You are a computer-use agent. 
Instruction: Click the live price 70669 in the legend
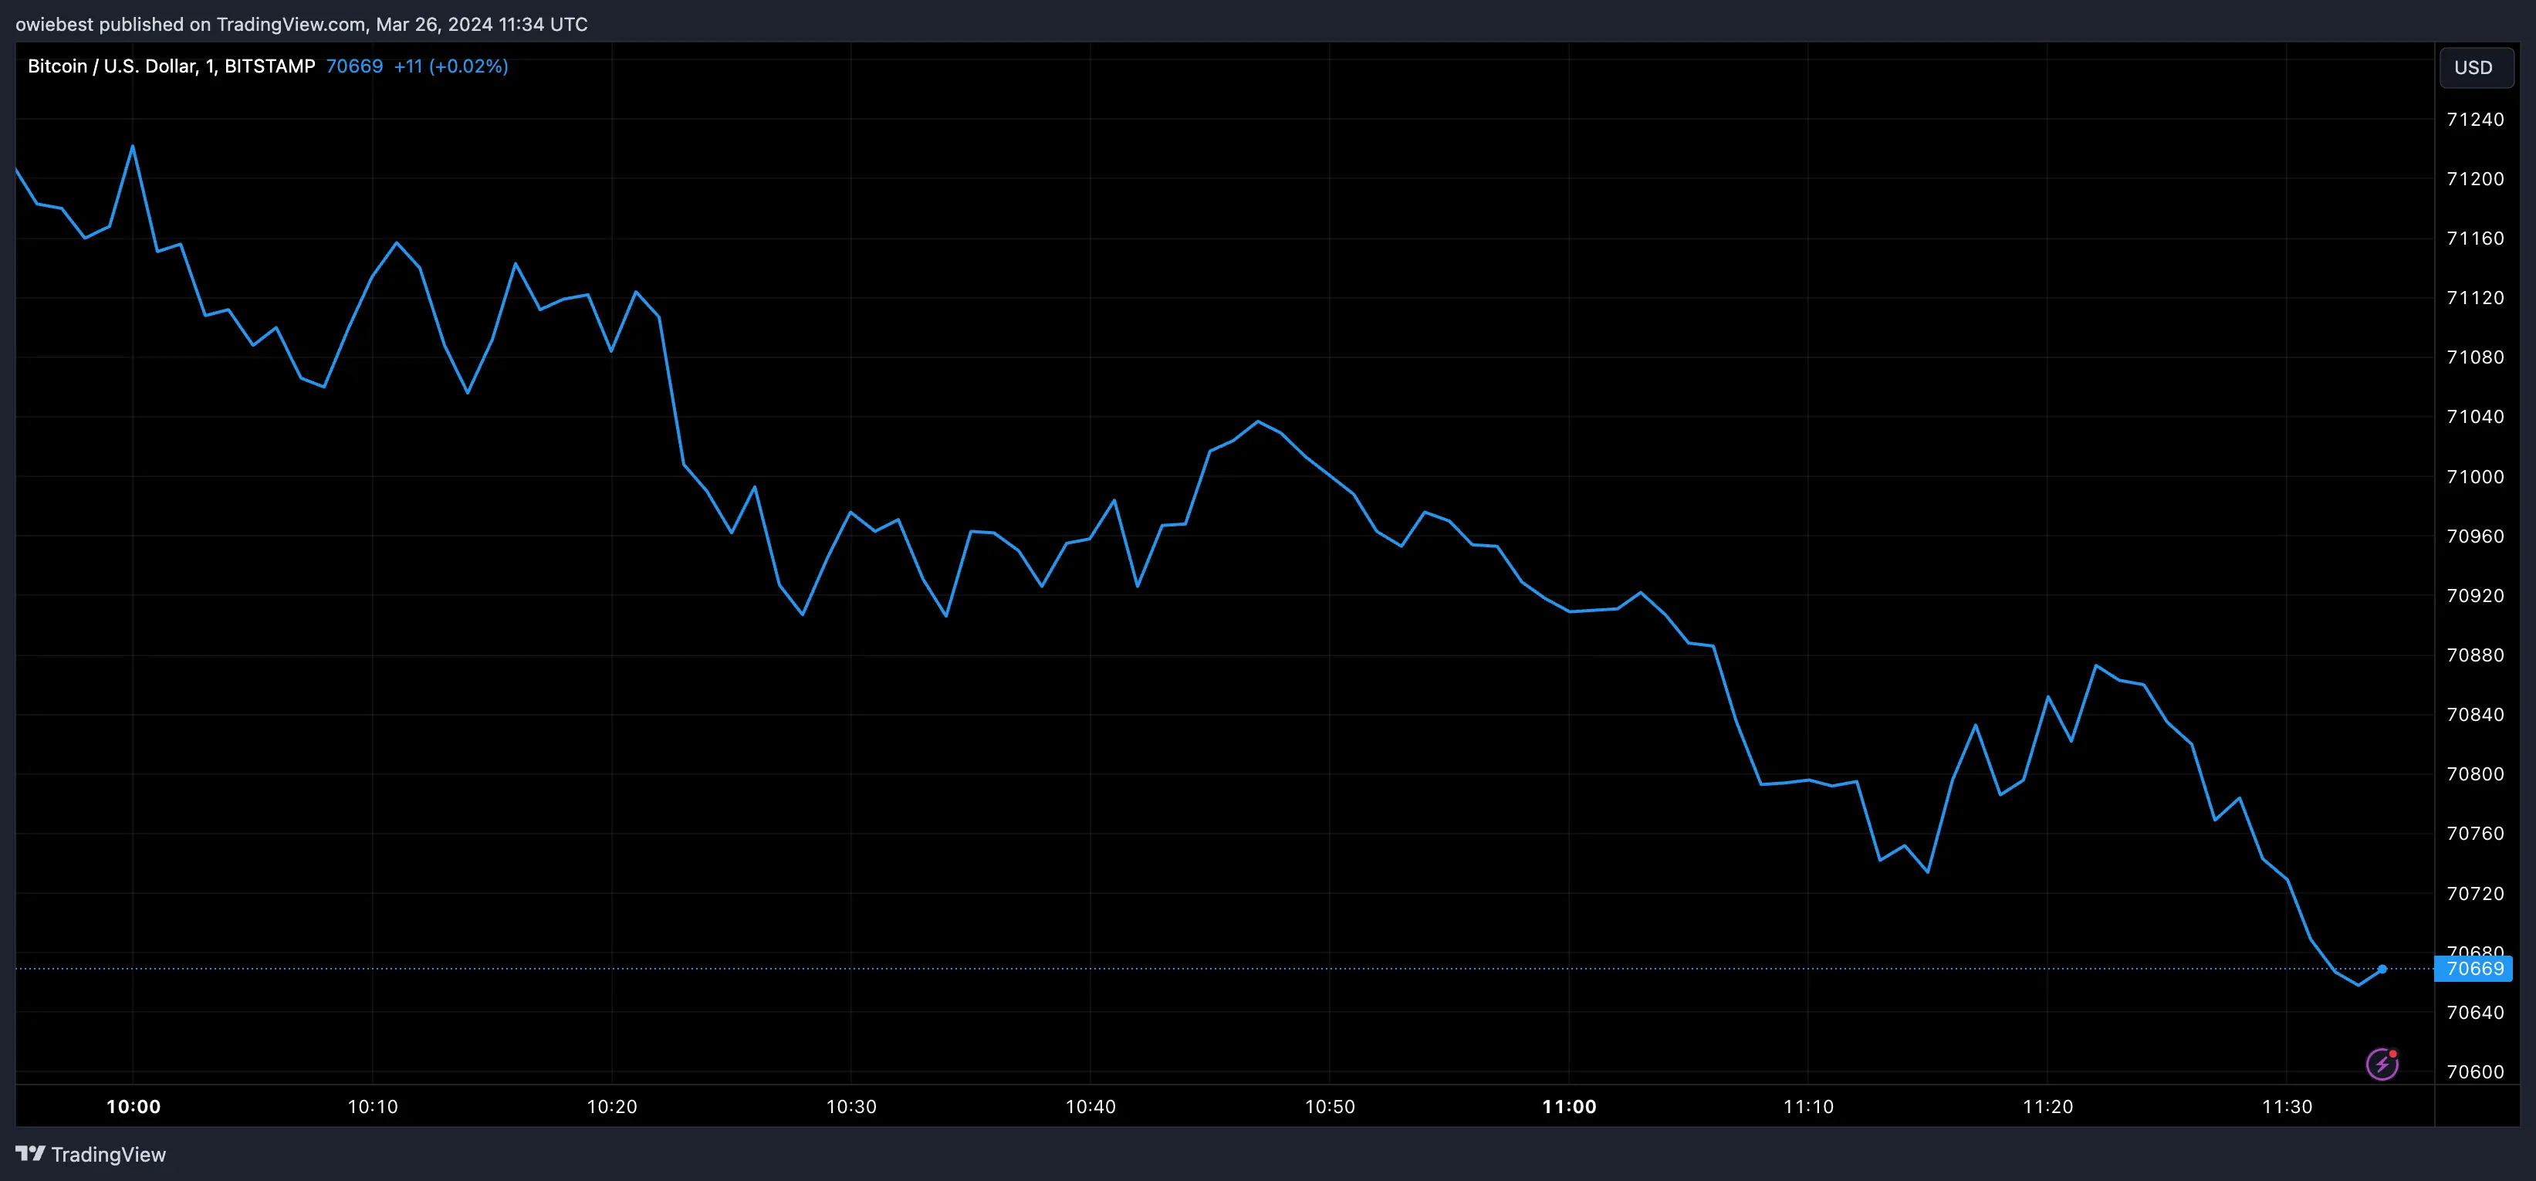click(x=354, y=66)
